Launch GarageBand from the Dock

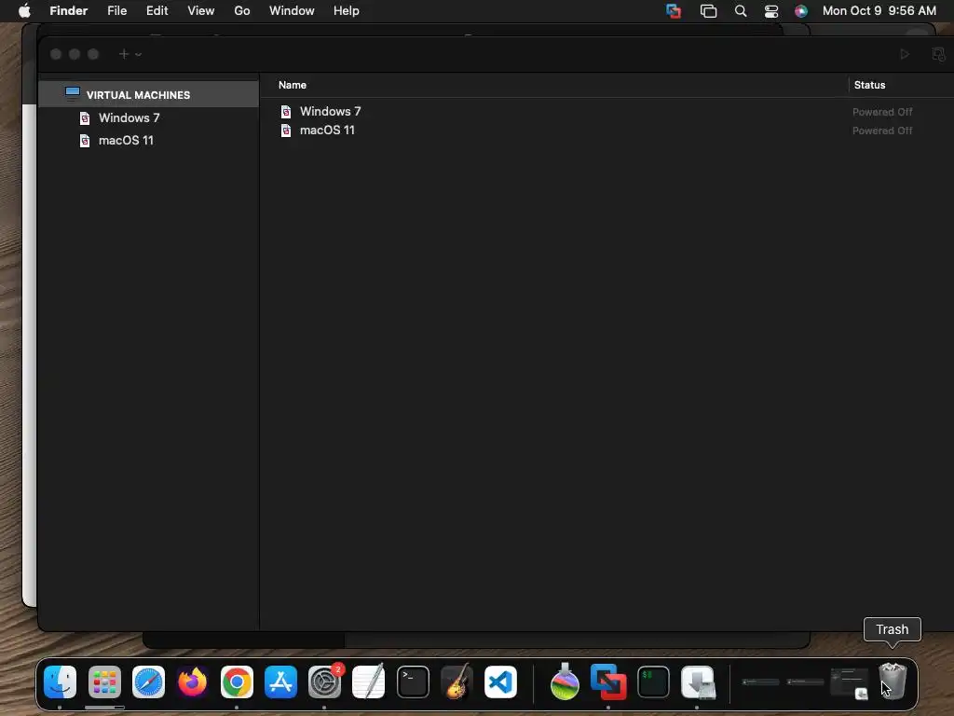457,682
